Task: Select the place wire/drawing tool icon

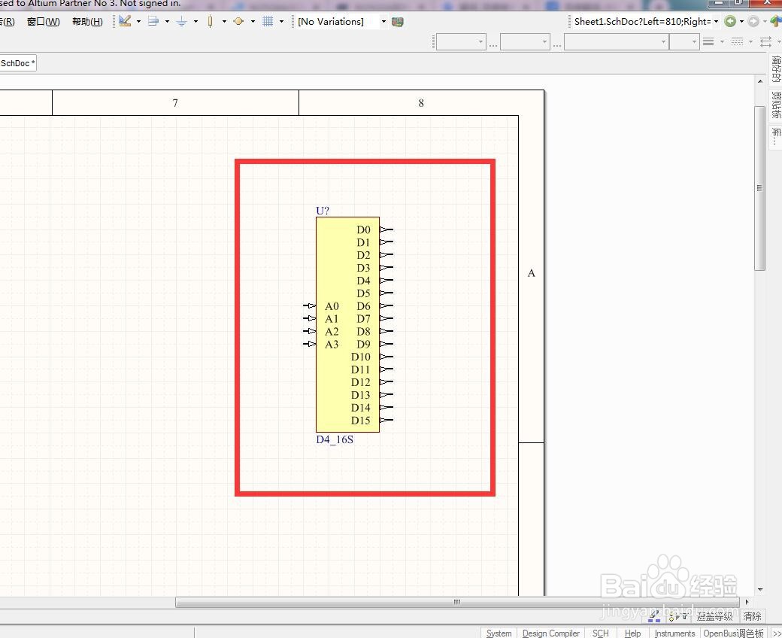Action: coord(125,21)
